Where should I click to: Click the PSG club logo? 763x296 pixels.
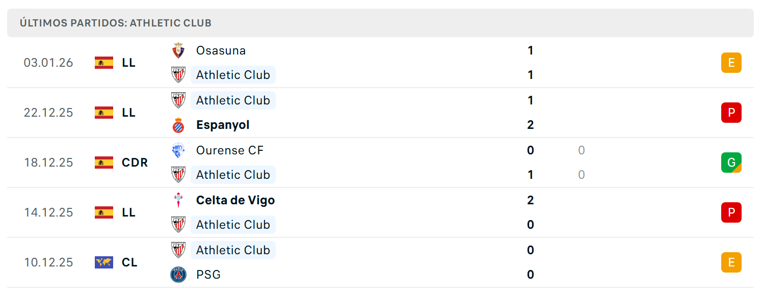[x=178, y=275]
